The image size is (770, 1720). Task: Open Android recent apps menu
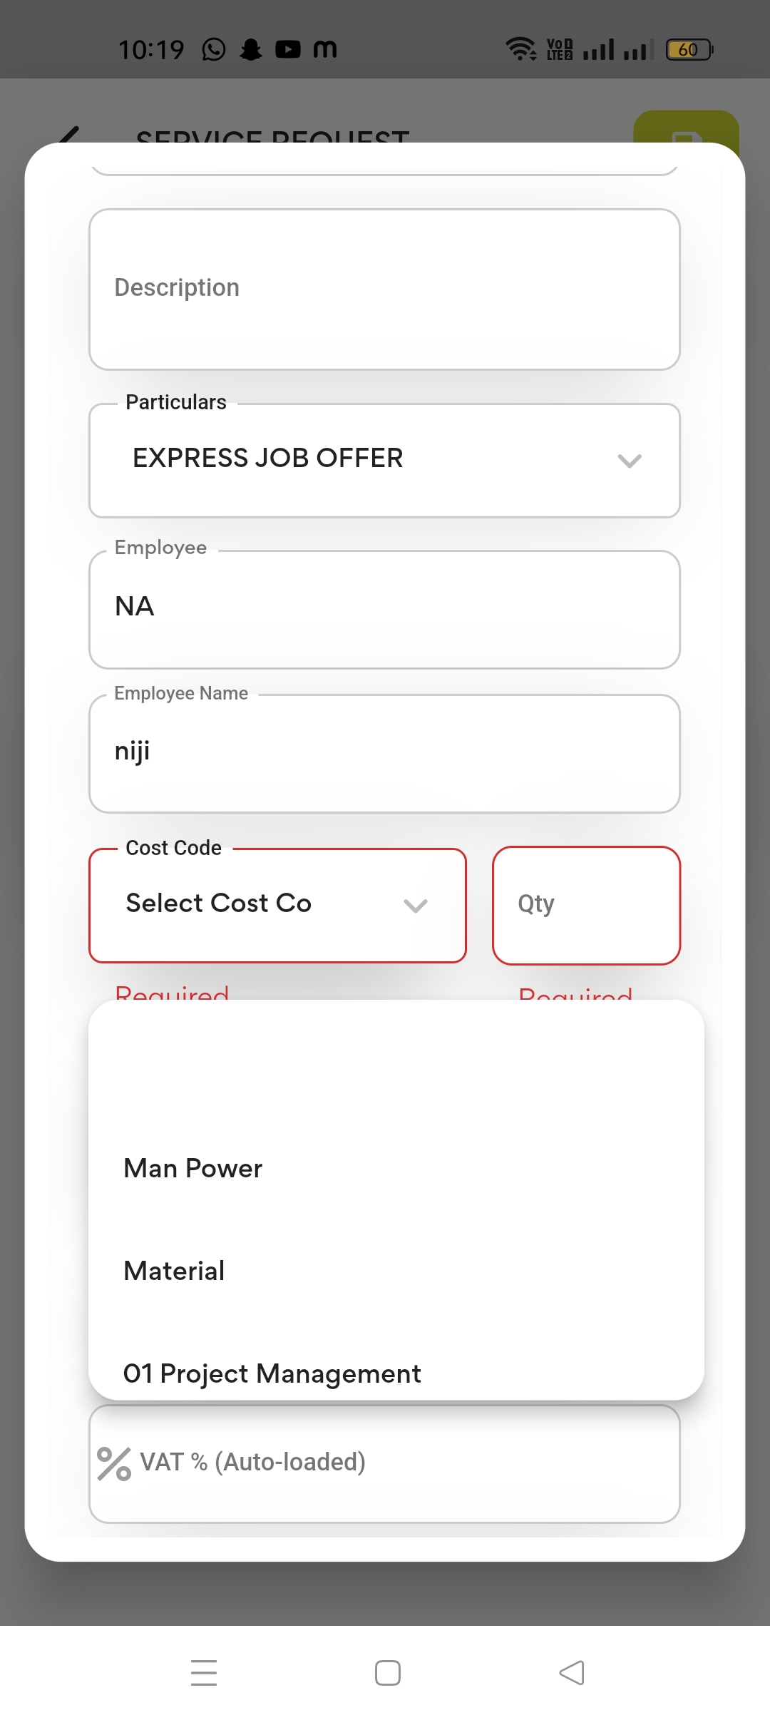(204, 1672)
